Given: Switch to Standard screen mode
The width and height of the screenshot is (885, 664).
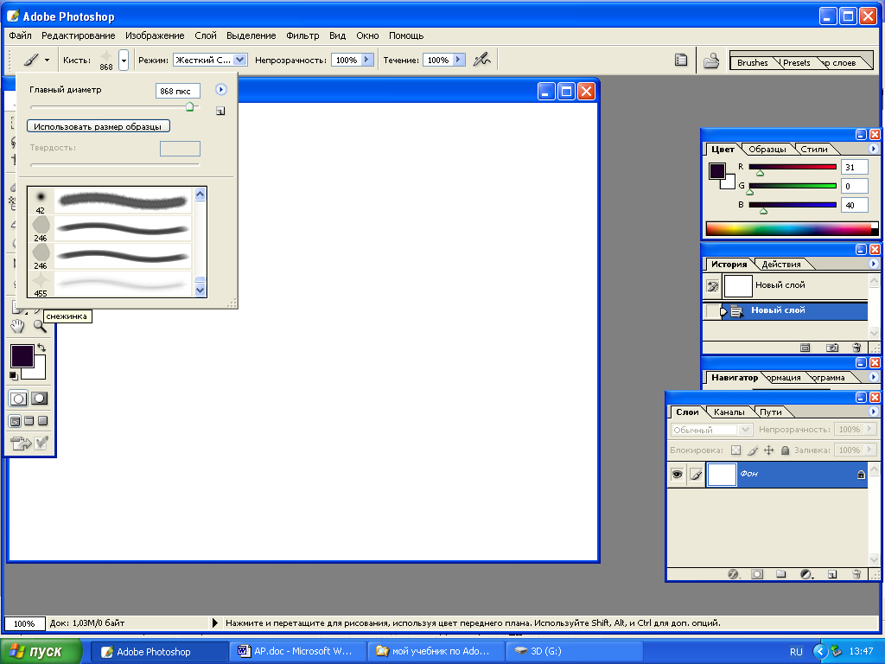Looking at the screenshot, I should [x=16, y=421].
